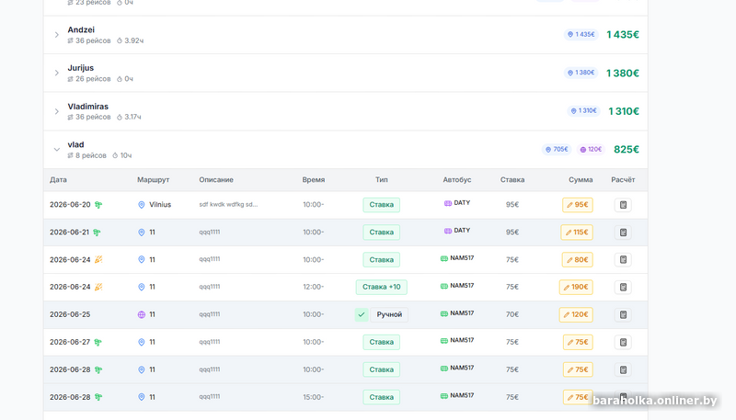Click the Сумма column header
The image size is (736, 420).
[581, 180]
